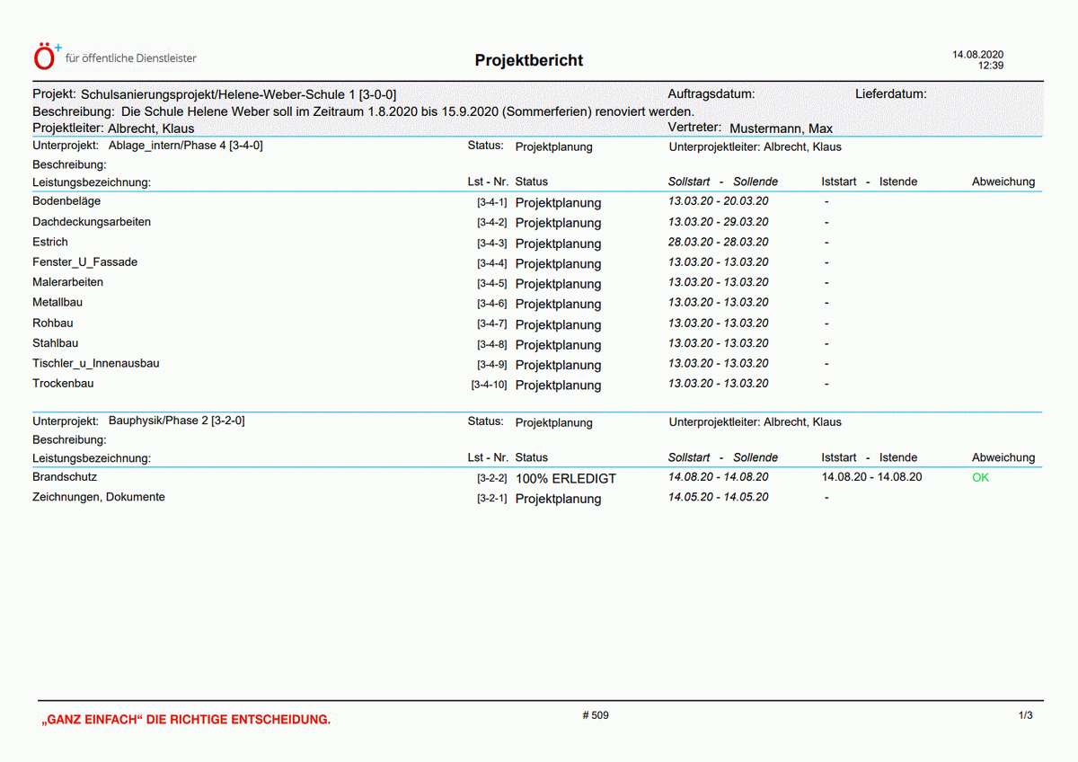
Task: Click the Fenster_U_Fassade entry
Action: (84, 262)
